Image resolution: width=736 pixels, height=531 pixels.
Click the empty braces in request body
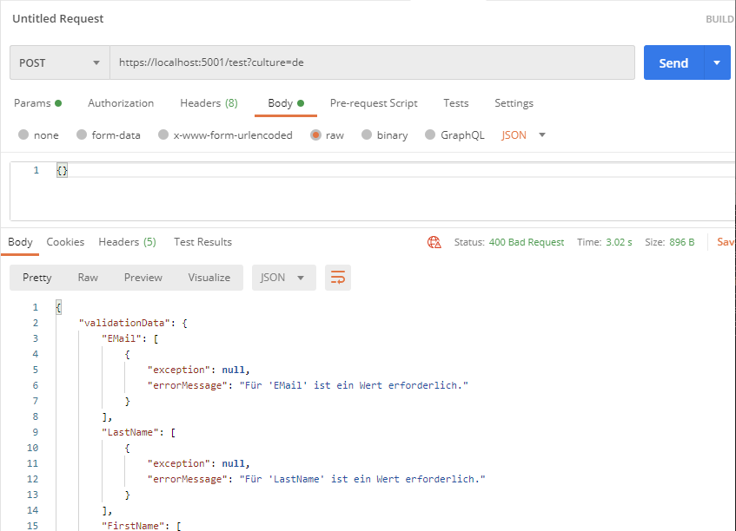[x=62, y=171]
